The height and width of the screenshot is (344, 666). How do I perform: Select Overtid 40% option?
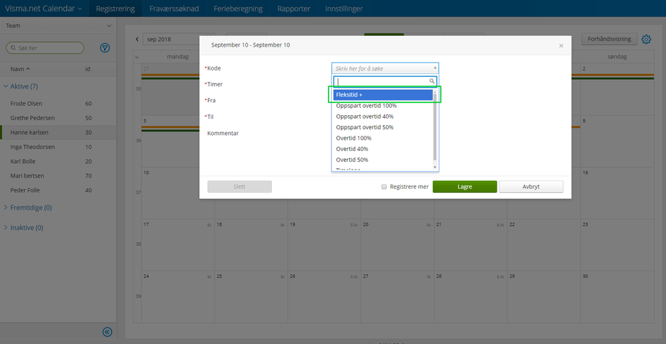(383, 149)
